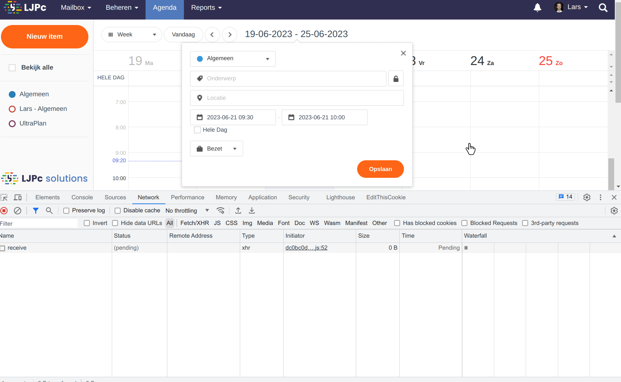
Task: Export HAR using the download icon
Action: click(x=252, y=210)
